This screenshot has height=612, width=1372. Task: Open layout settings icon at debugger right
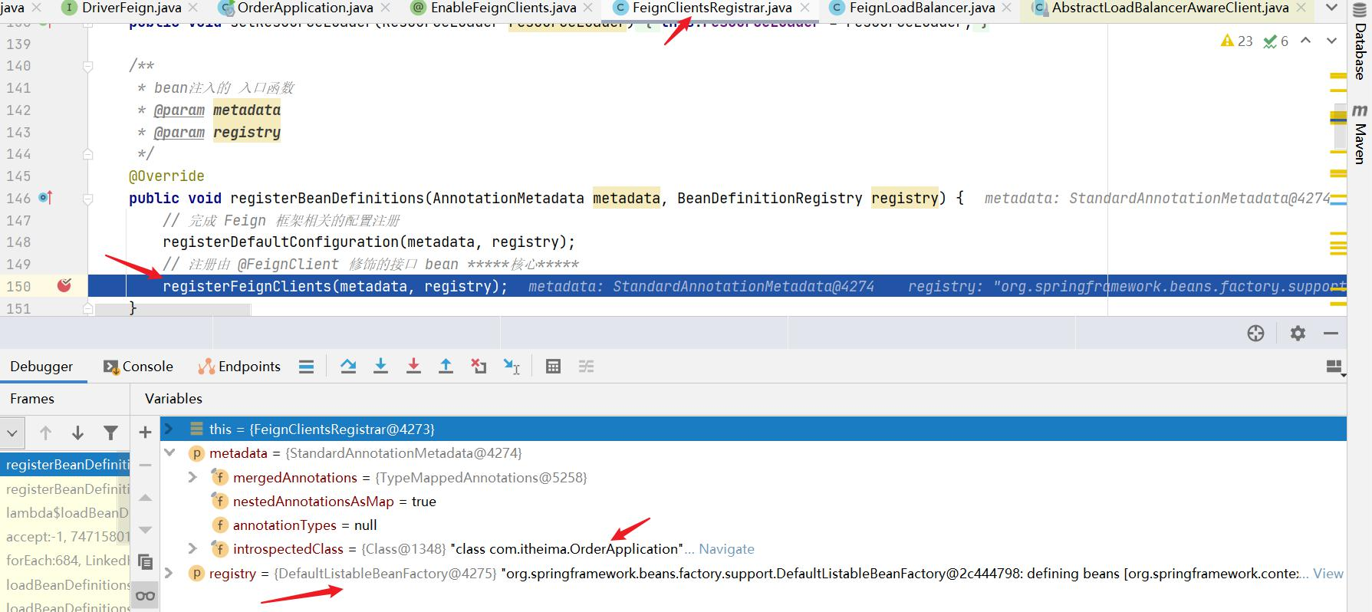pyautogui.click(x=1335, y=368)
